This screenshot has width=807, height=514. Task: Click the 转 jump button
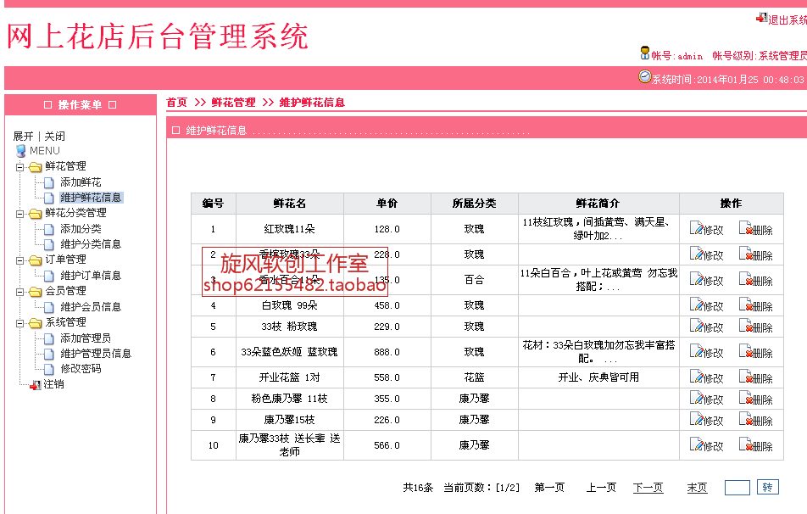[x=767, y=487]
